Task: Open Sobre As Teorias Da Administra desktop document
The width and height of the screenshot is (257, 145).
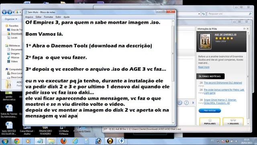Action: (x=9, y=111)
